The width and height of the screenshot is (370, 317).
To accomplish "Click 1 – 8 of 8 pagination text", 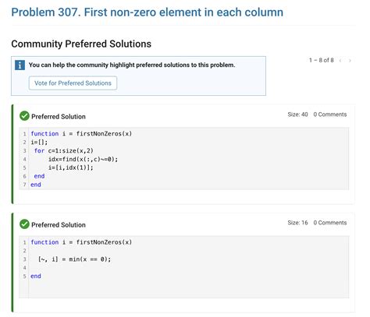I will pyautogui.click(x=322, y=60).
